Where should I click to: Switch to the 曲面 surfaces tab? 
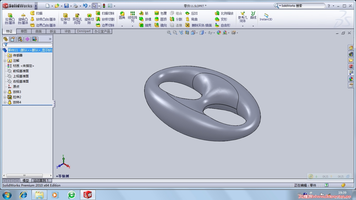tap(39, 31)
